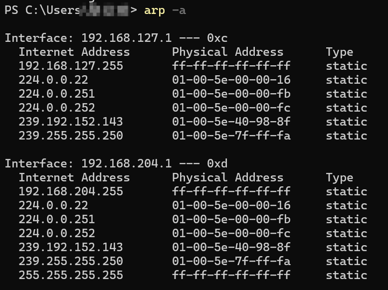The image size is (388, 290).
Task: Click 'PS C:\Users' prompt text
Action: [42, 10]
